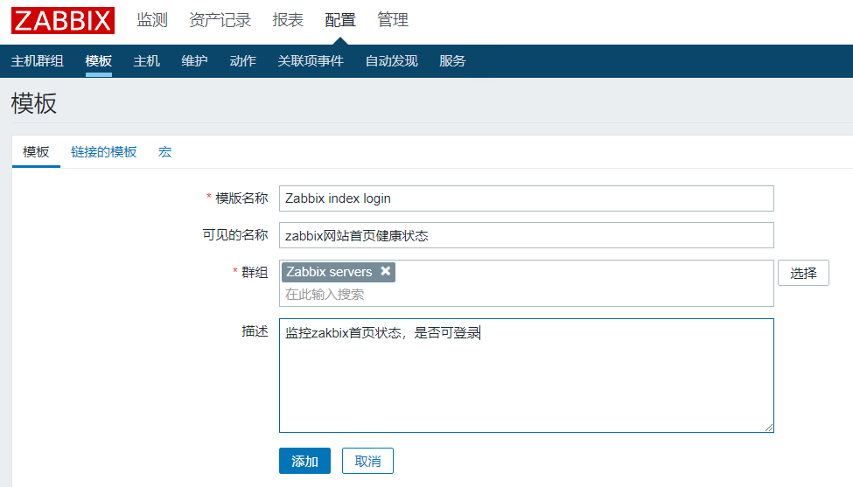The height and width of the screenshot is (487, 853).
Task: Open the 配置 top menu
Action: pyautogui.click(x=340, y=21)
